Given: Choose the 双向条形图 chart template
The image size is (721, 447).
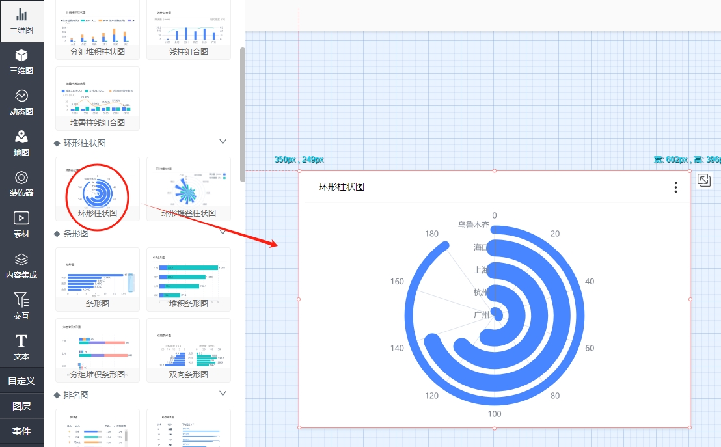Looking at the screenshot, I should coord(189,349).
